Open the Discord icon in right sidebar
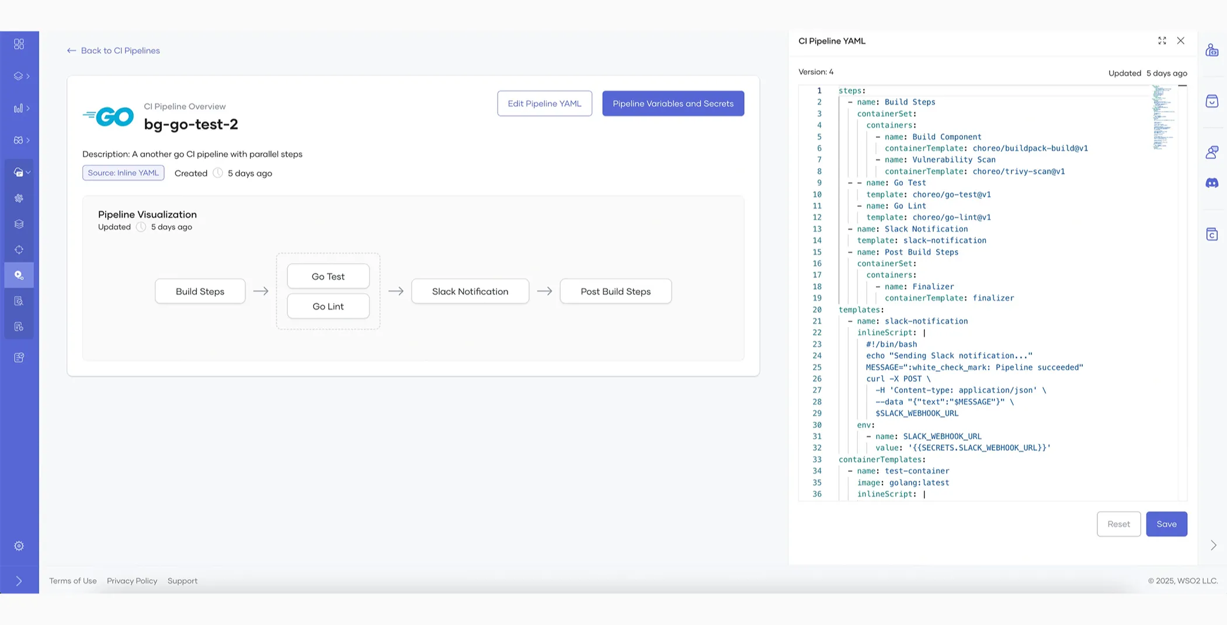The image size is (1227, 625). 1212,183
